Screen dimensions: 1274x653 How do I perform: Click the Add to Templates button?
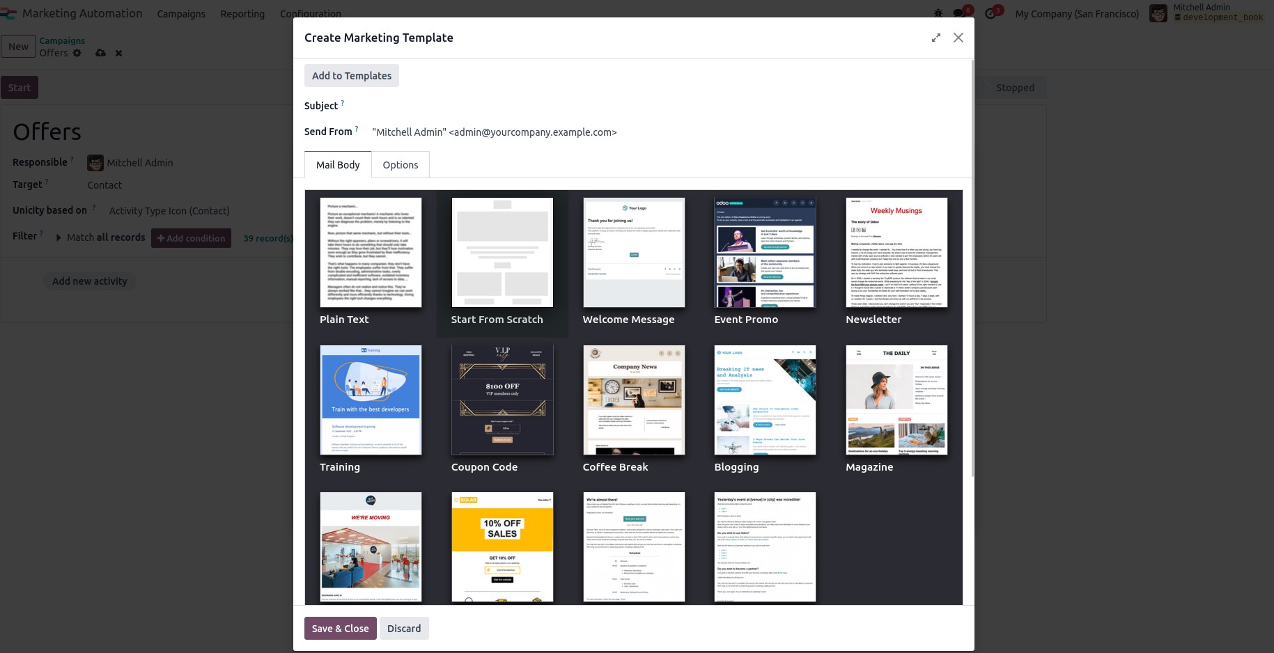click(x=351, y=75)
